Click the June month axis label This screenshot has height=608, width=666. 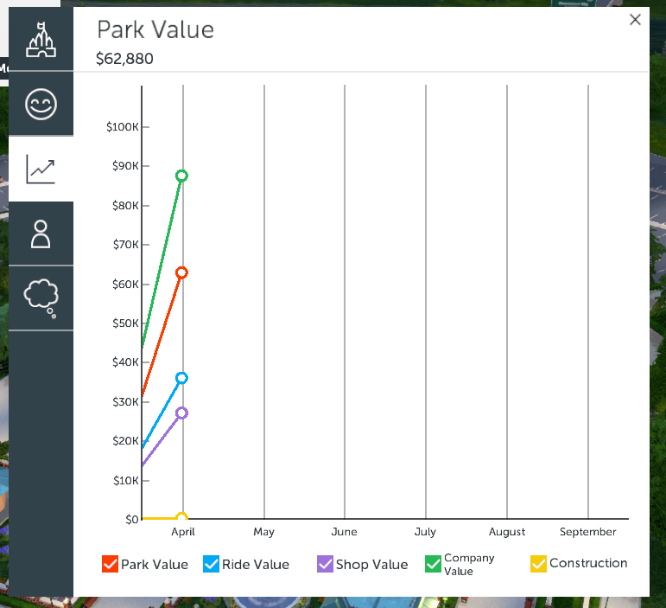344,532
